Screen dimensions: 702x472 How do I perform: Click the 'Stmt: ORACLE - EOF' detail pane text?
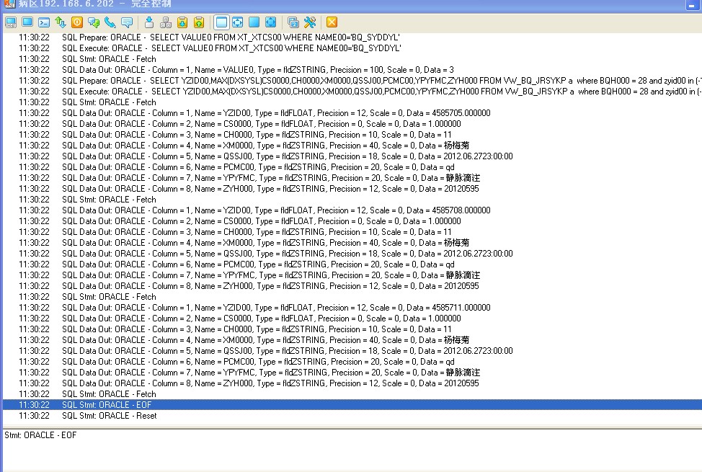(x=40, y=435)
